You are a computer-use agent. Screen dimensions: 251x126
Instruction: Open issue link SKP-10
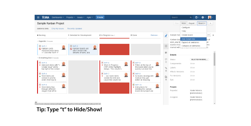click(x=138, y=85)
